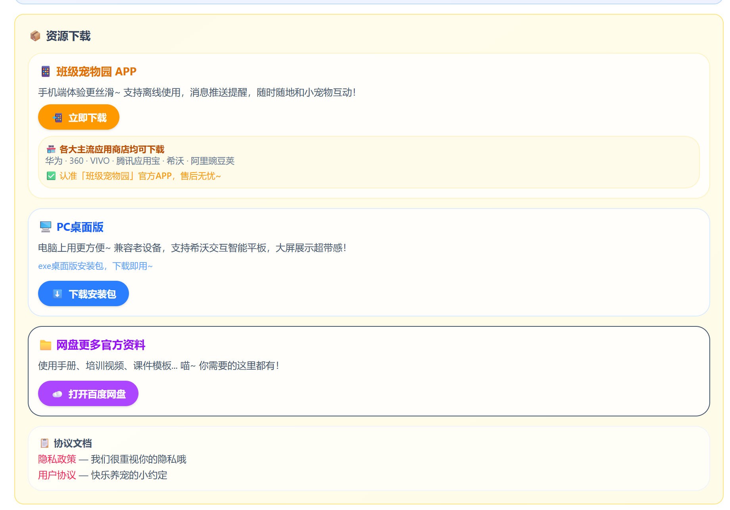The height and width of the screenshot is (510, 730).
Task: Click the text 快乐养宠的小约定
Action: tap(129, 475)
